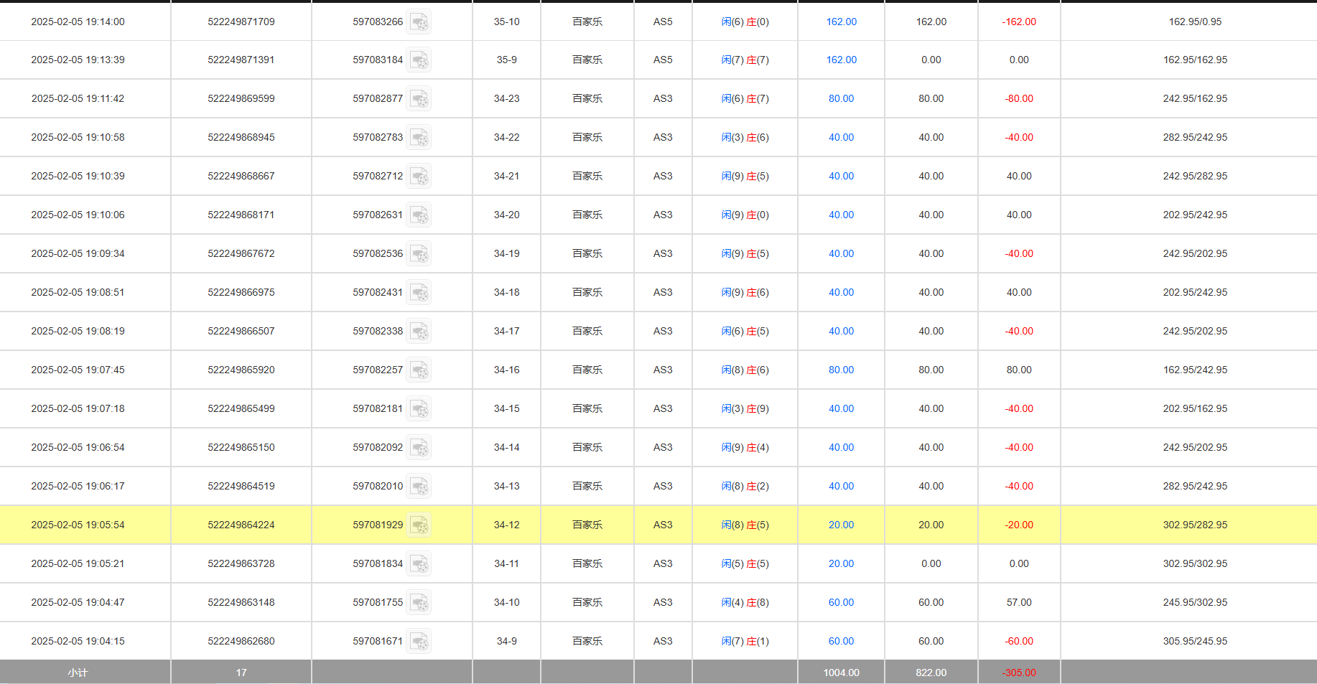Screen dimensions: 1317x684
Task: Click order number 522249871709
Action: coord(241,22)
